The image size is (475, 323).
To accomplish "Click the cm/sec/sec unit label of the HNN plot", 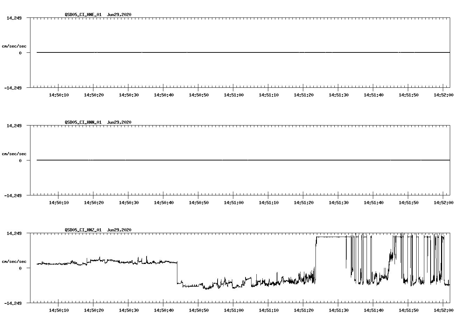I will (x=14, y=154).
